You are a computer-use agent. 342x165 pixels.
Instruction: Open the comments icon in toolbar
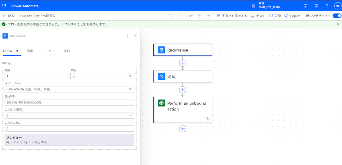click(x=191, y=16)
